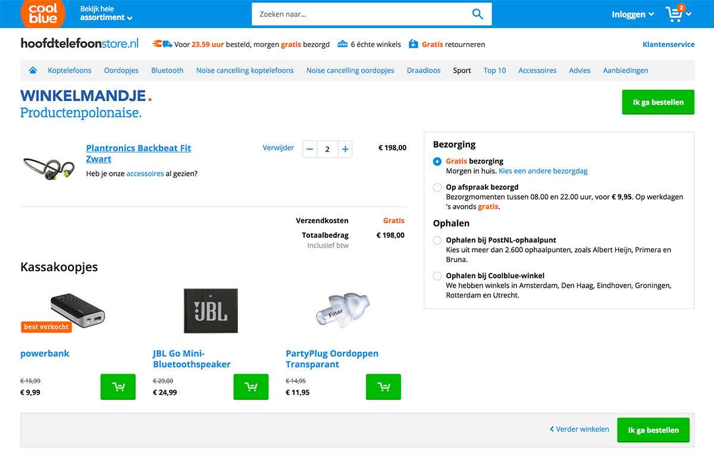
Task: Open Top 10 page
Action: pyautogui.click(x=494, y=70)
